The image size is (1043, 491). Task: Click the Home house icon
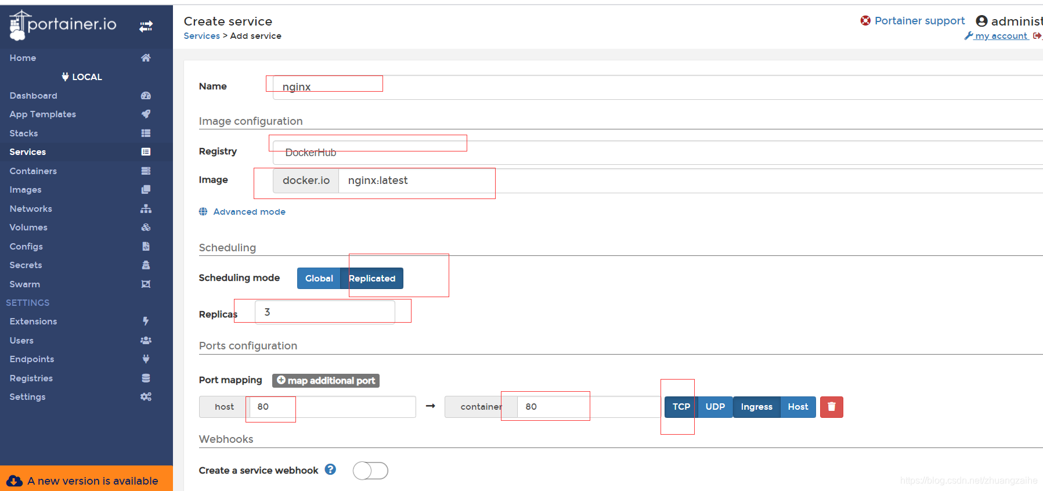click(146, 57)
